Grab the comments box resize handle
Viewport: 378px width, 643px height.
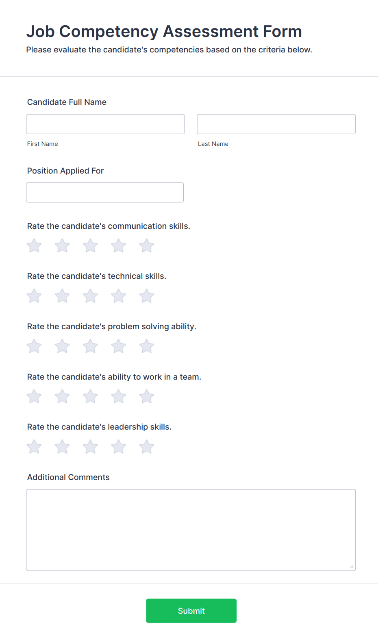352,567
